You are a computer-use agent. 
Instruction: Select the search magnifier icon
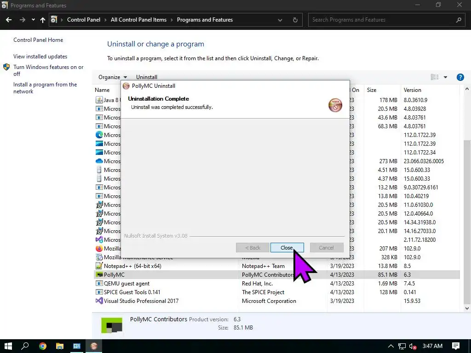[x=459, y=20]
